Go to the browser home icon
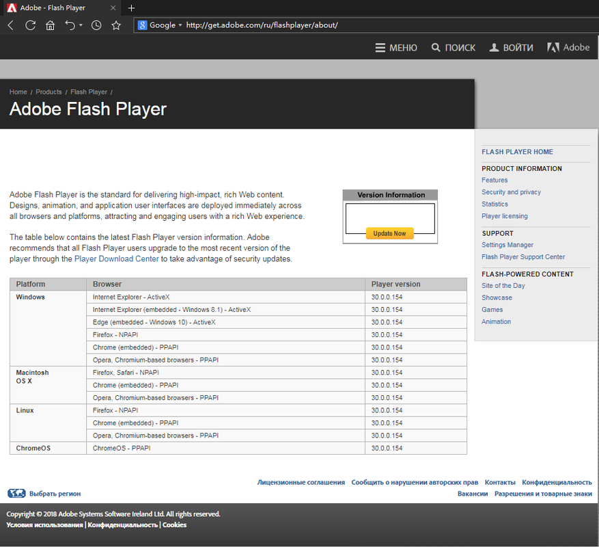The height and width of the screenshot is (547, 599). pyautogui.click(x=50, y=25)
